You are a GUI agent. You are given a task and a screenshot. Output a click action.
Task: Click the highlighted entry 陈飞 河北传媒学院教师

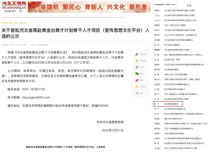(168, 104)
